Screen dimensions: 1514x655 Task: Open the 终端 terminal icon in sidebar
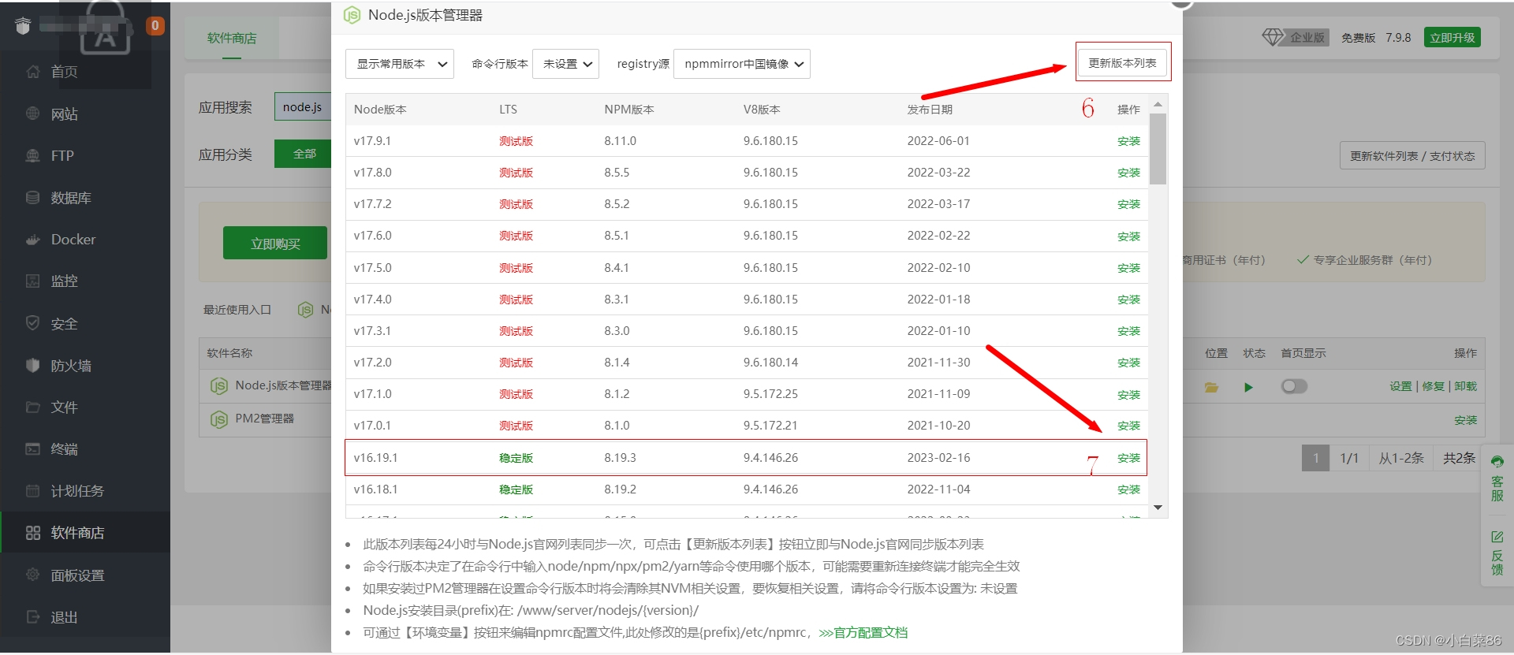coord(32,448)
